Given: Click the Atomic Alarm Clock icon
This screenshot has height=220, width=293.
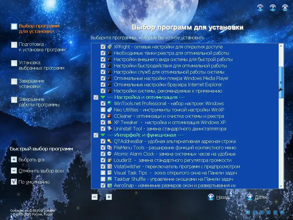Looking at the screenshot, I should click(x=110, y=154).
